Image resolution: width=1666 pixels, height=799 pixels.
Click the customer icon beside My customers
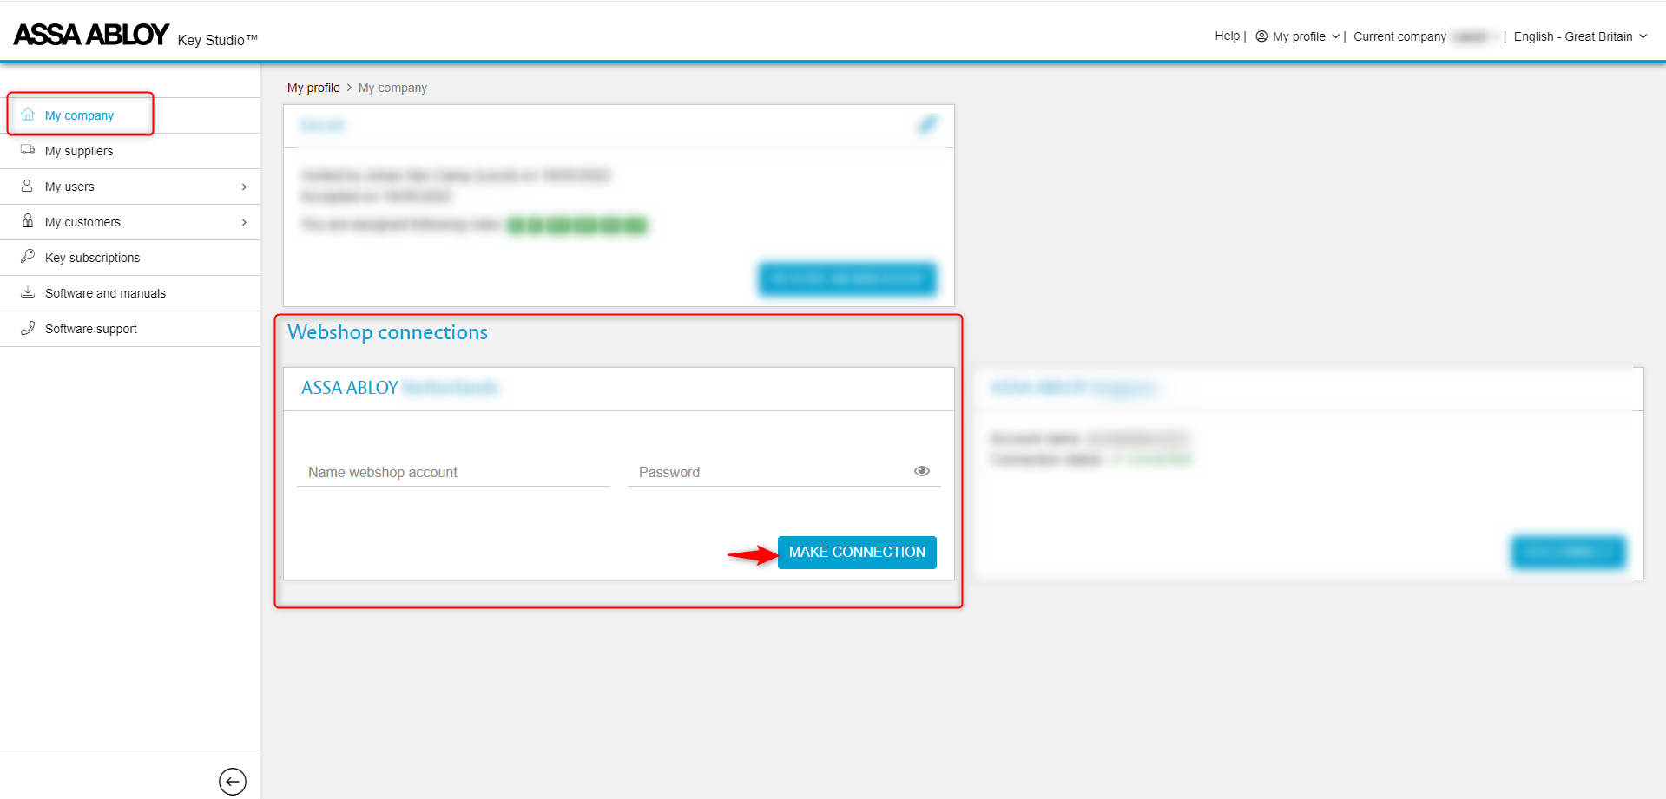(28, 221)
